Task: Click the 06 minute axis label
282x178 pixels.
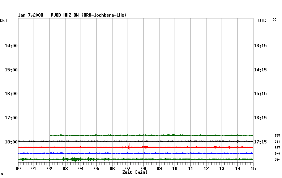Action: click(112, 169)
